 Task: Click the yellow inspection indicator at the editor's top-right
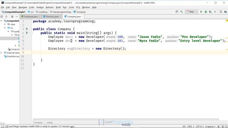227,21
